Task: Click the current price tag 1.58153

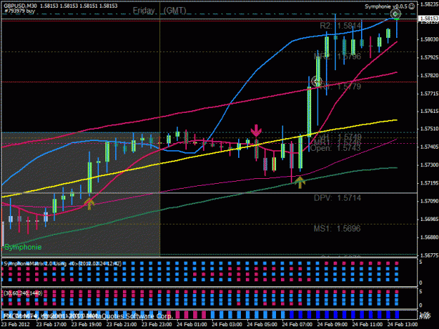Action: [x=428, y=18]
